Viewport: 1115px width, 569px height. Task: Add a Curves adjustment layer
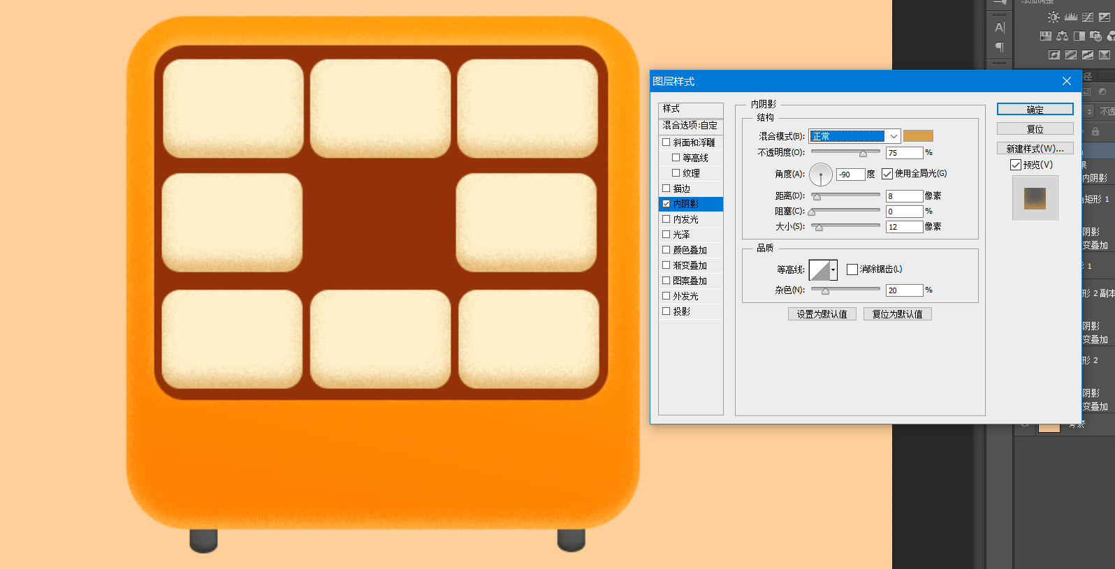[x=1088, y=17]
